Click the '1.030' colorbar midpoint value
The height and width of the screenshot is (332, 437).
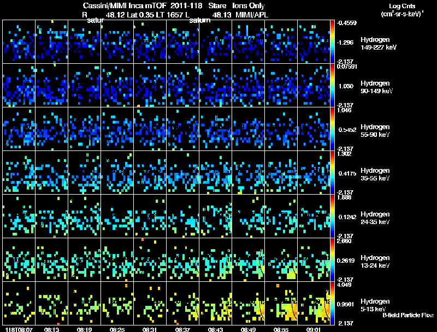346,86
